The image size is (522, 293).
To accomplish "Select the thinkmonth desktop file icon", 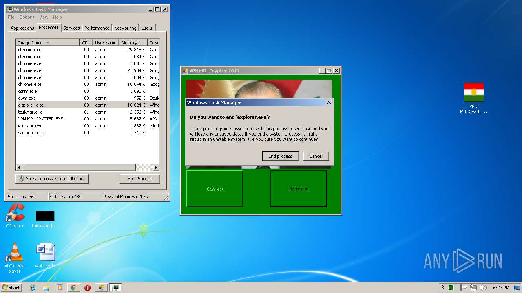I will coord(45,219).
